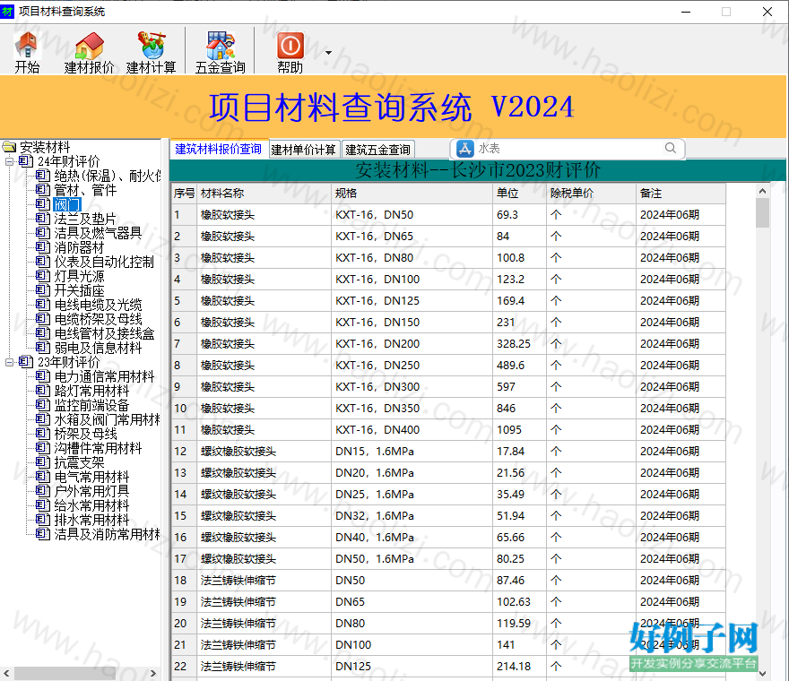789x681 pixels.
Task: Click the 备注 column header
Action: pos(681,194)
